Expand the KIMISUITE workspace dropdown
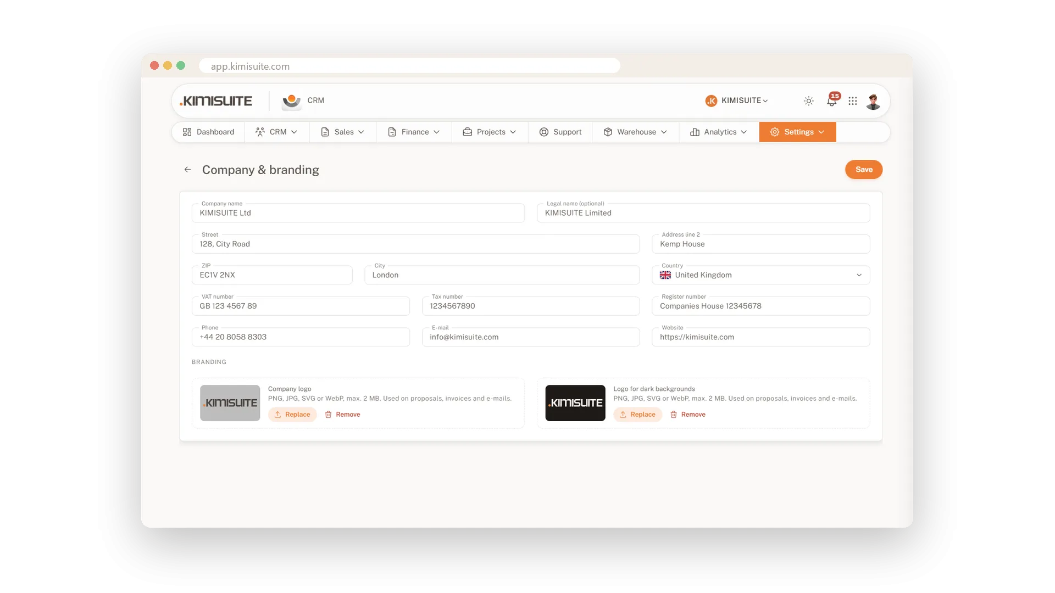 (x=745, y=100)
